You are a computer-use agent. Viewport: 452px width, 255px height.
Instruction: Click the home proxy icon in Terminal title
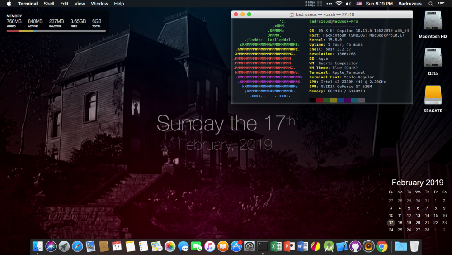pyautogui.click(x=292, y=14)
